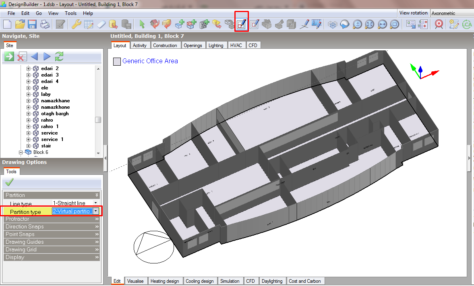This screenshot has height=286, width=474.
Task: Open the Visualise bottom tab
Action: point(135,281)
